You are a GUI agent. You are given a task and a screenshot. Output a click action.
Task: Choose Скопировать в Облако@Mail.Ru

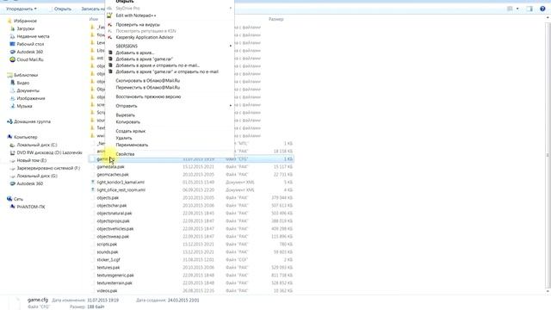pos(148,80)
